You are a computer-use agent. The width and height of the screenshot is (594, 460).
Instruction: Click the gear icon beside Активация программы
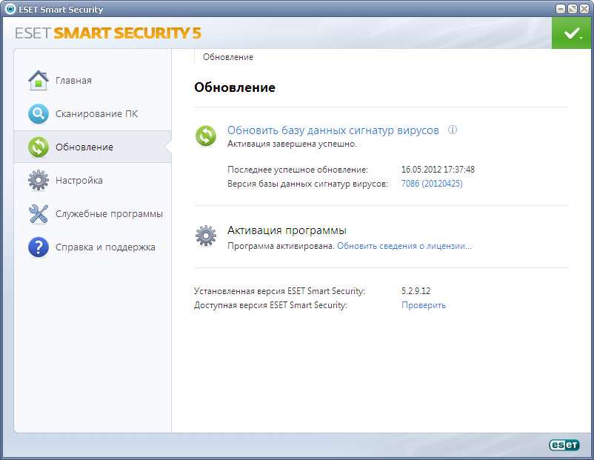point(205,236)
